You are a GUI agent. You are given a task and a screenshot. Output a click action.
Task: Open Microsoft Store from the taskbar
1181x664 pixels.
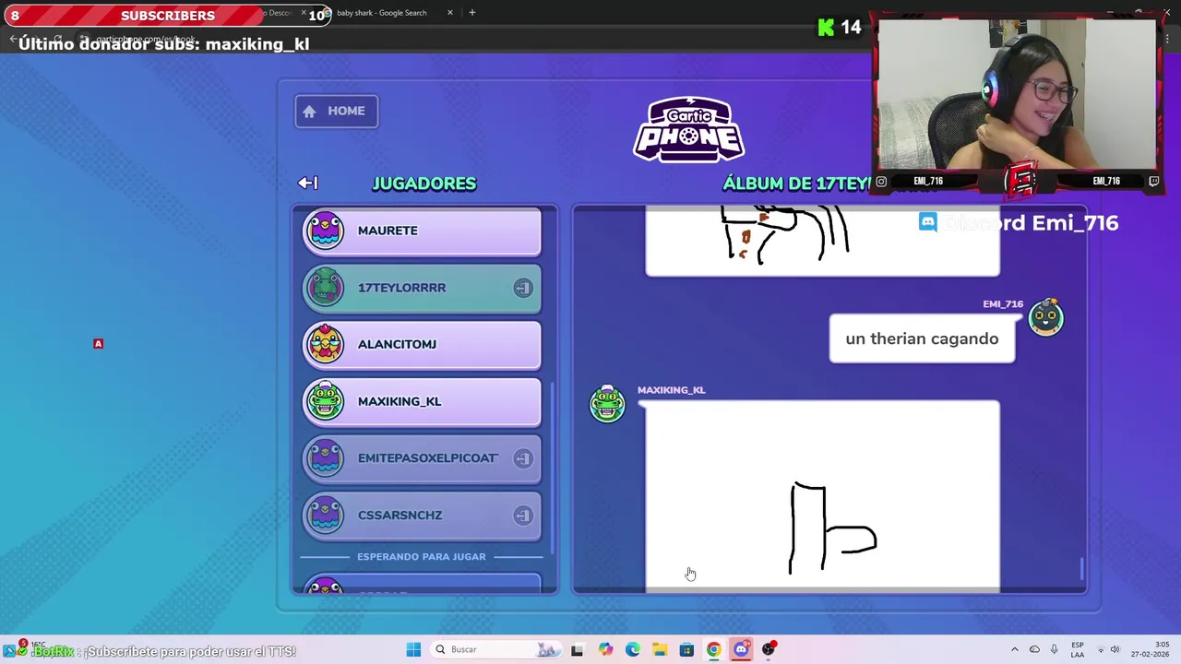tap(686, 649)
